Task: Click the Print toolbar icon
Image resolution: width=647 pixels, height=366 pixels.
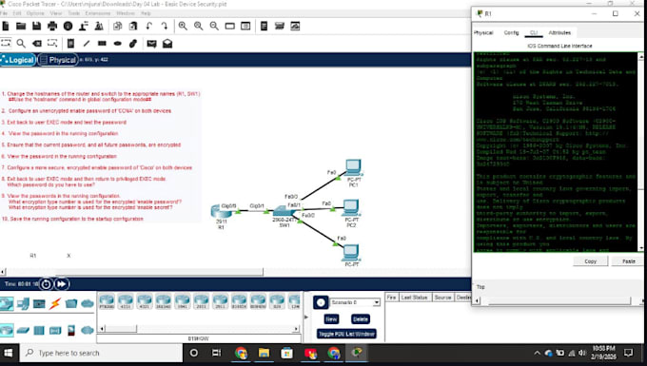Action: click(x=52, y=27)
